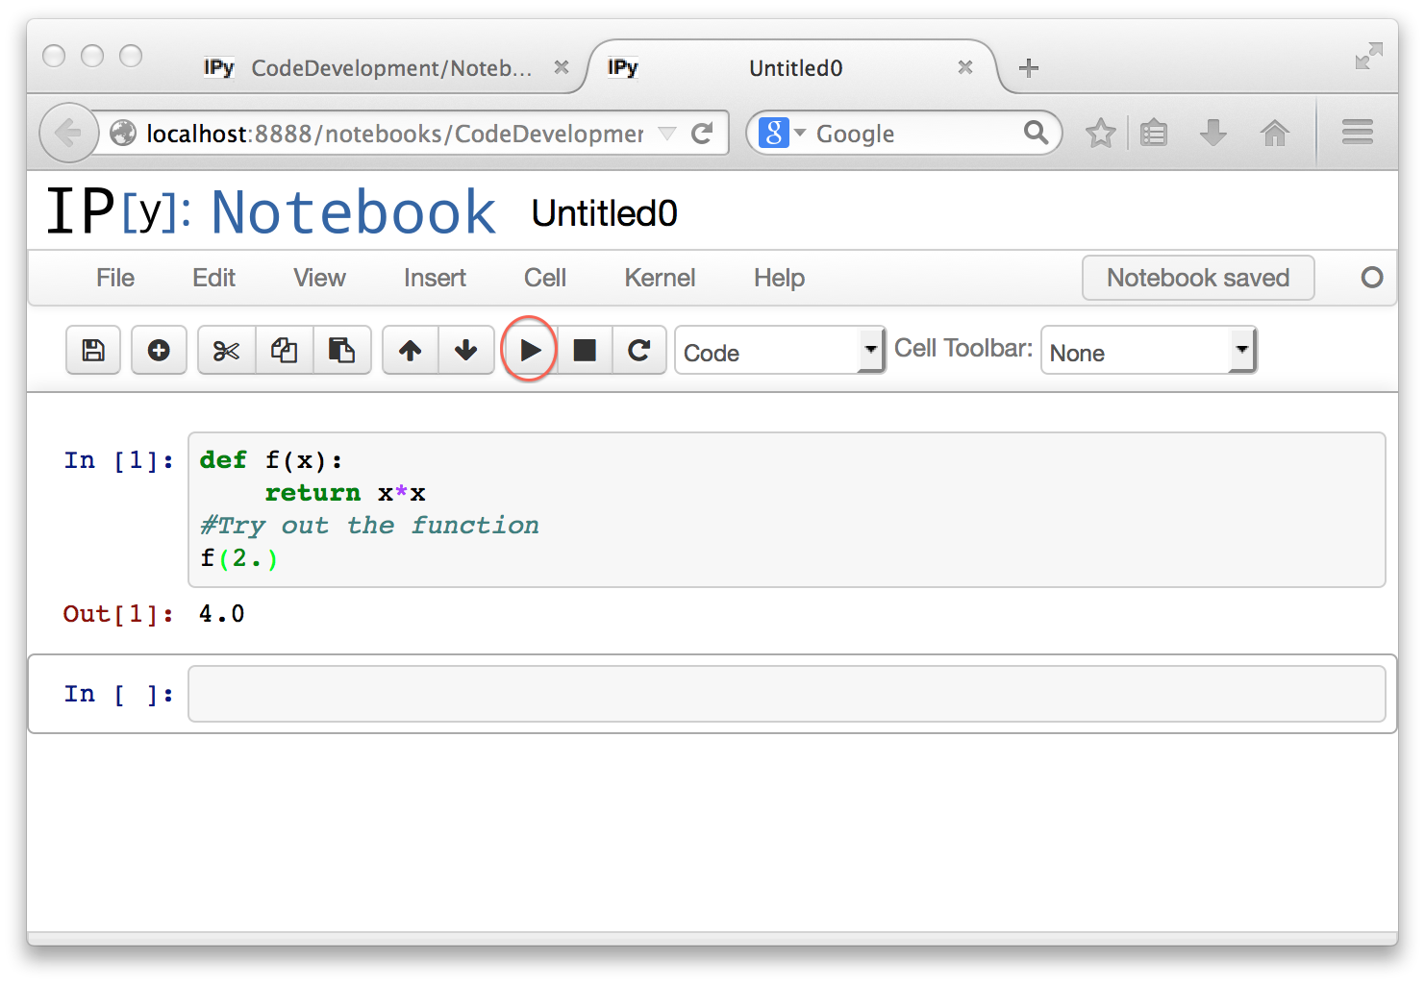Screen dimensions: 1425x984
Task: Click the Untitled0 notebook name to rename
Action: coord(604,213)
